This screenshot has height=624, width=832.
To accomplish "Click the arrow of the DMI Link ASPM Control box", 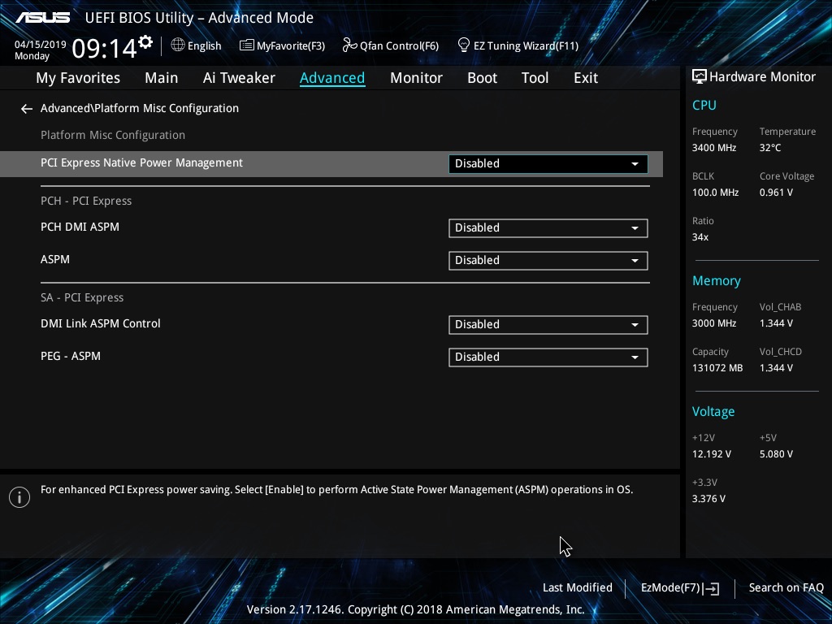I will point(635,325).
